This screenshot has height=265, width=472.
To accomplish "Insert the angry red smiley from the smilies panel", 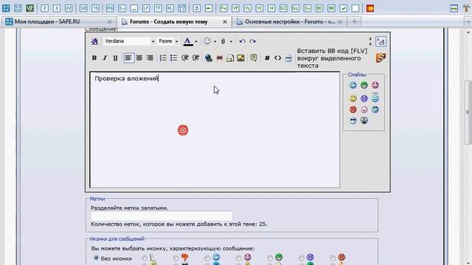I will 353,110.
